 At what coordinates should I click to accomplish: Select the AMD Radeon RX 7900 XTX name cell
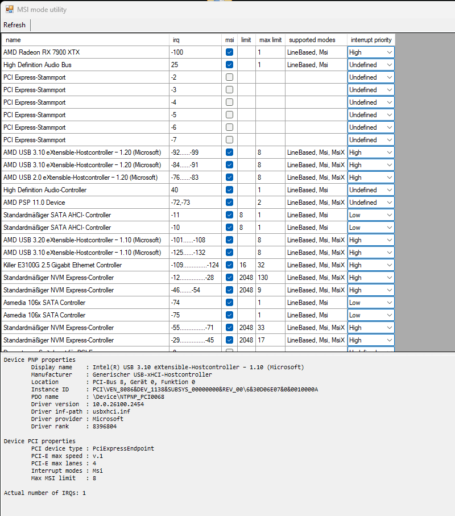(x=85, y=52)
